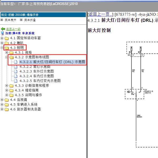Select the 4.3.1 规格 tree item
The height and width of the screenshot is (158, 158).
[x=23, y=52]
